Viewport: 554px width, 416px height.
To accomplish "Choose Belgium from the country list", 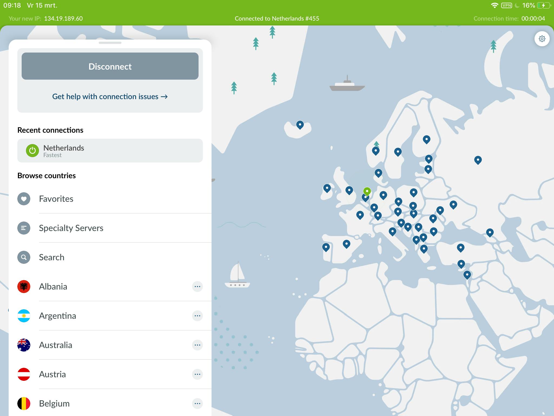I will tap(54, 404).
